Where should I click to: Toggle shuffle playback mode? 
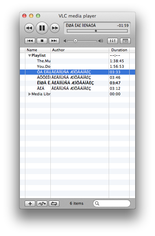[x=42, y=204]
